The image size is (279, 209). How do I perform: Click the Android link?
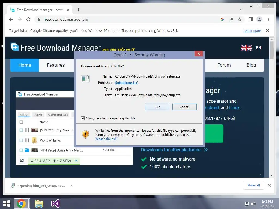coord(211,107)
